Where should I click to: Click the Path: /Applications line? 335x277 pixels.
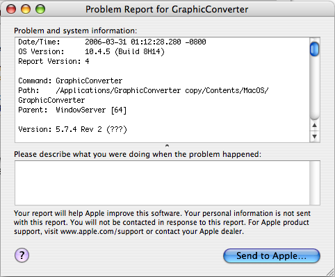click(x=143, y=90)
